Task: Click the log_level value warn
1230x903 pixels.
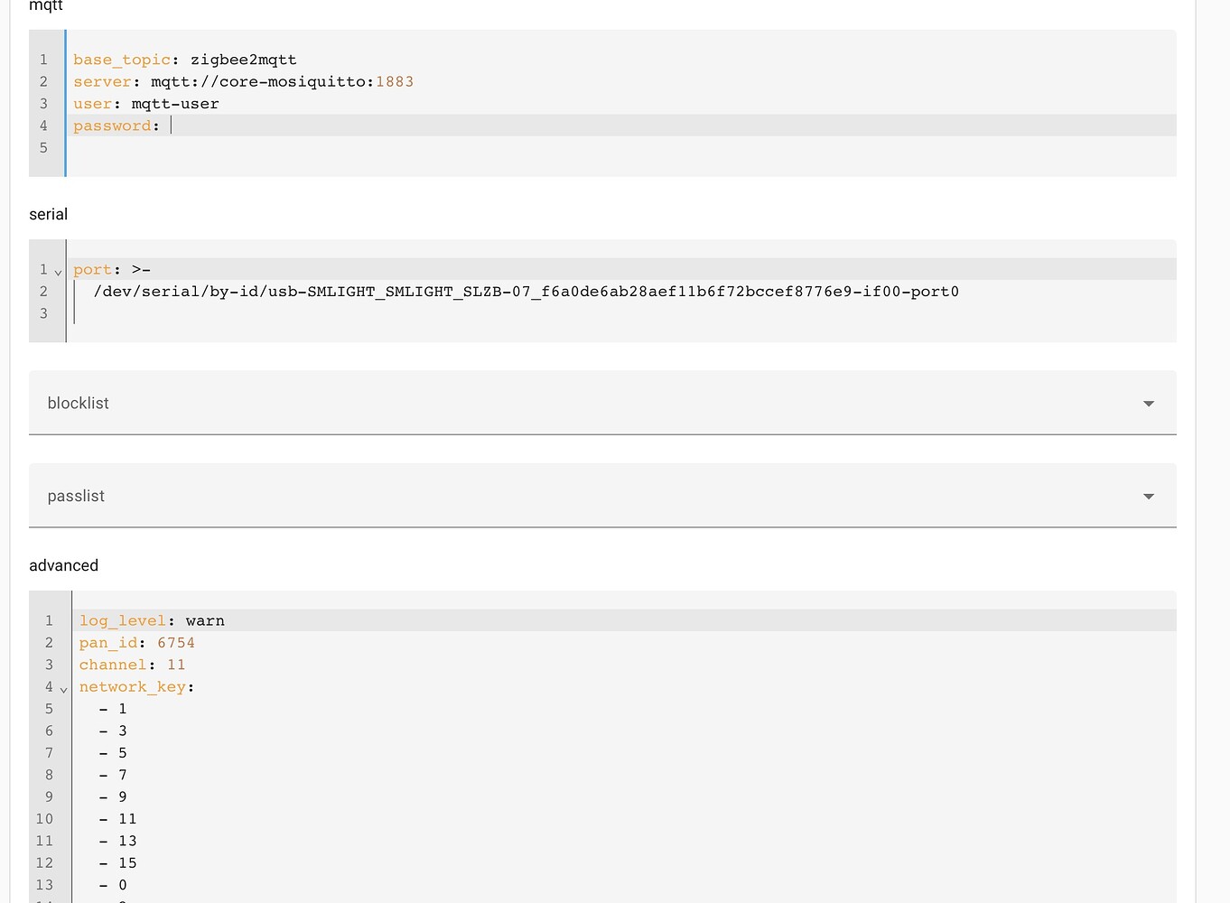Action: click(205, 620)
